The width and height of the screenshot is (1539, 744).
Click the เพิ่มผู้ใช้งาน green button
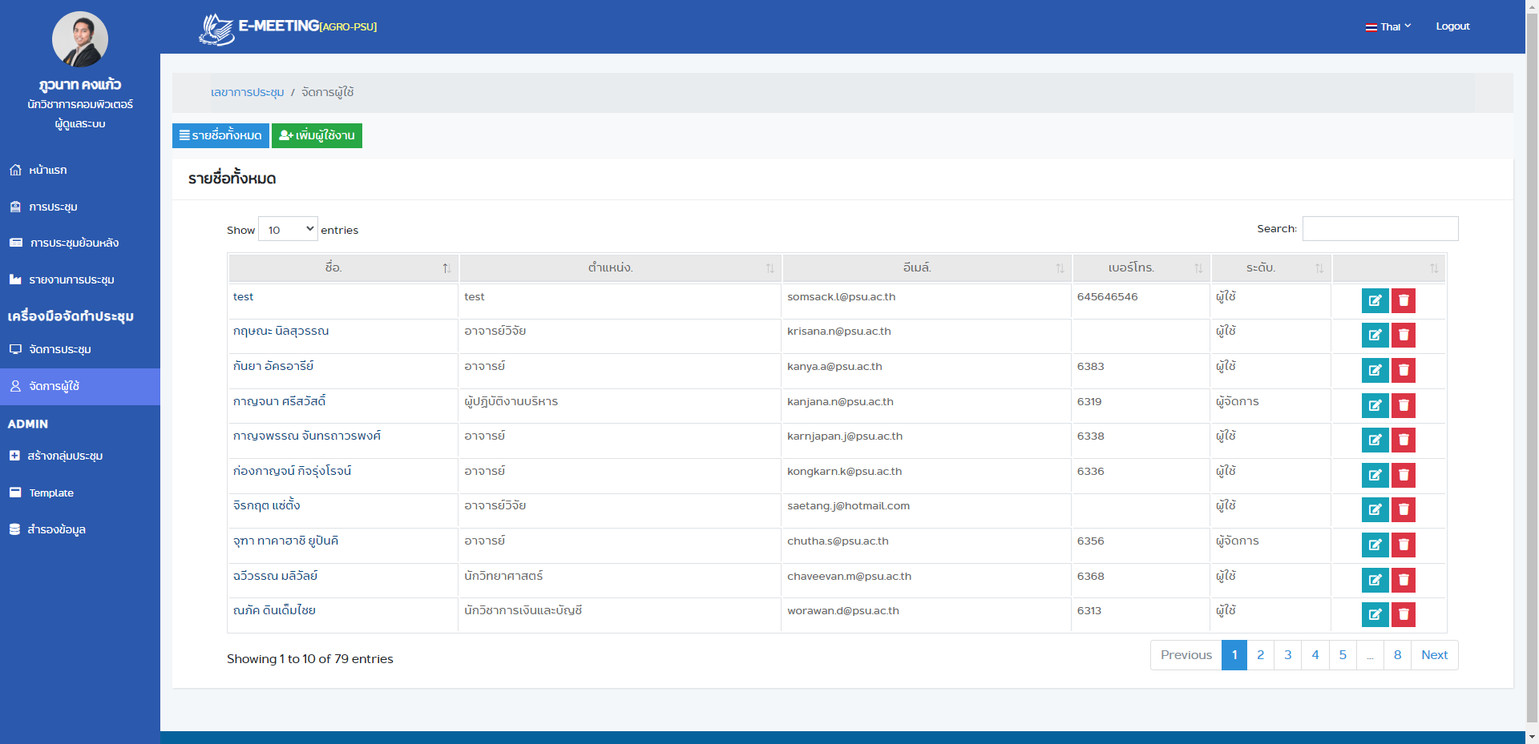(317, 135)
